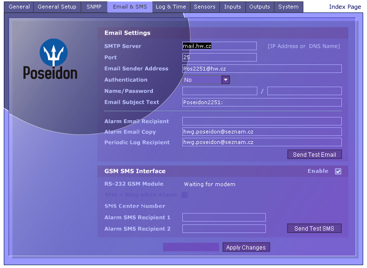Go to the System tab

pos(288,7)
